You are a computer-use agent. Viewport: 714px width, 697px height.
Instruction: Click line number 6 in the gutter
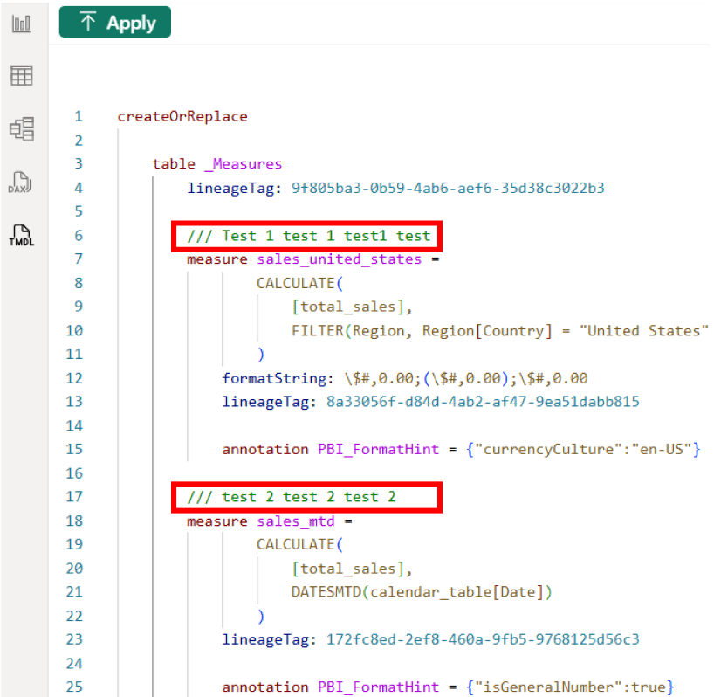click(79, 236)
